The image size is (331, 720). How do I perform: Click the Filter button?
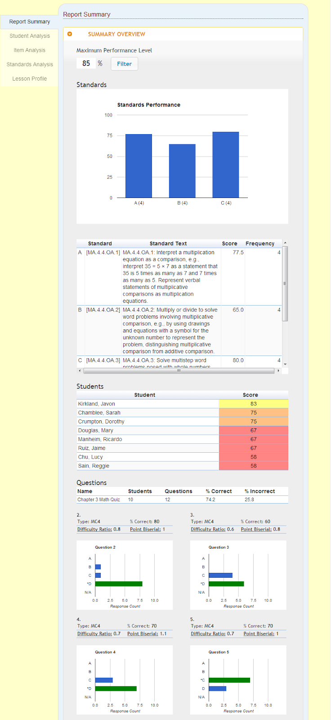pos(124,64)
